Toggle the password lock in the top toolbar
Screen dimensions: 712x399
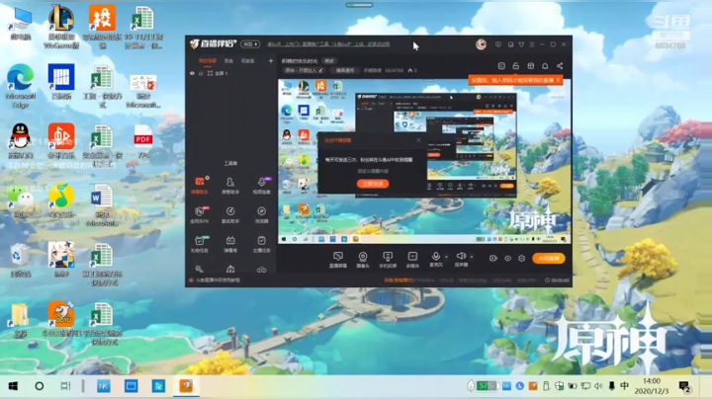pos(516,66)
